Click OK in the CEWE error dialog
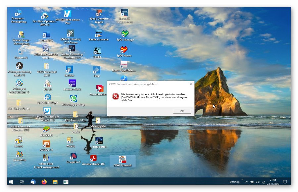Viewport: 298px width, 192px height. tap(182, 111)
